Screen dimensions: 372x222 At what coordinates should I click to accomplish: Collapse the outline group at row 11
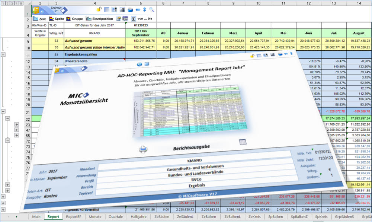[x=3, y=55]
